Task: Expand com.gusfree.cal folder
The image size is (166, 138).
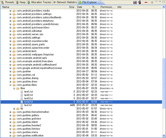Action: 10,75
